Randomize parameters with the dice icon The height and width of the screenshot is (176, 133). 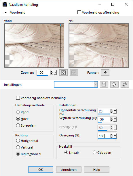click(114, 84)
